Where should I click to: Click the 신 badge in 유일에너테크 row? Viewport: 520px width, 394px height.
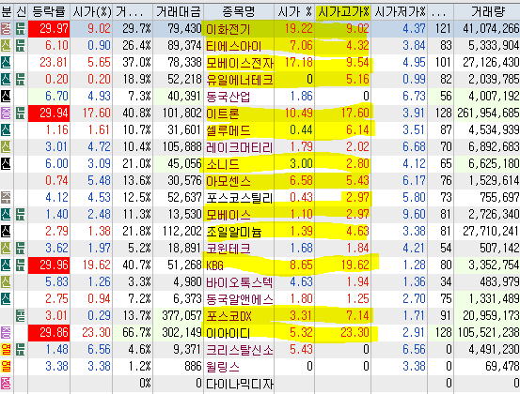pos(6,80)
